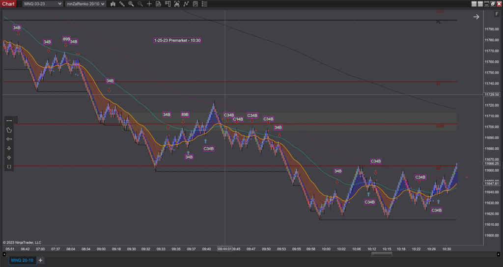503x267 pixels.
Task: Click the Zoom Out magnifier icon
Action: pos(140,4)
